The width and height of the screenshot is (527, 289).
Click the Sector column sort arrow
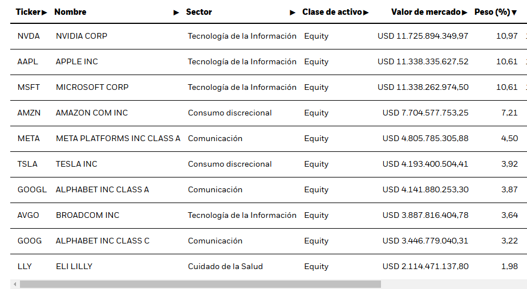pyautogui.click(x=293, y=13)
